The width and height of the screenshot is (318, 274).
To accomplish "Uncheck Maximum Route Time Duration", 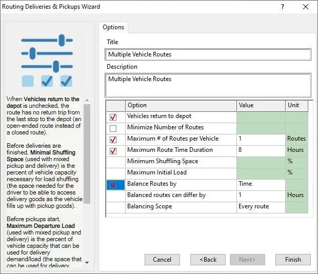I will coord(113,151).
